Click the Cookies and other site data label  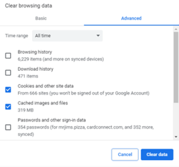pyautogui.click(x=46, y=86)
